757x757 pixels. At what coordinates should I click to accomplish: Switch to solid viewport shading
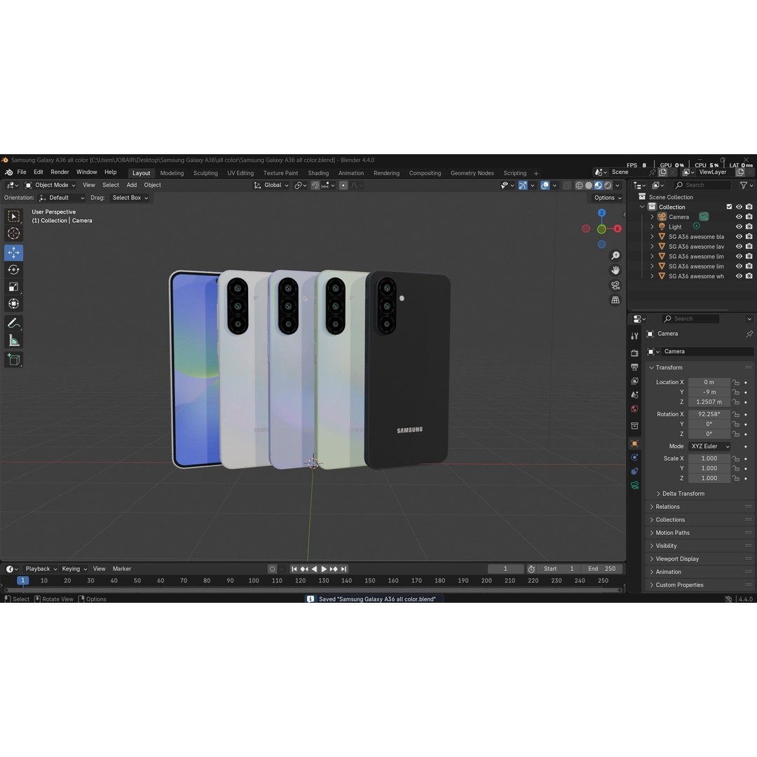(589, 185)
